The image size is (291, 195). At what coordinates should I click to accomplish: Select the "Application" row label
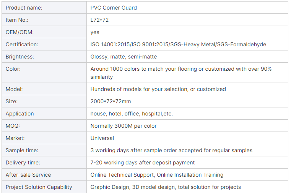tap(20, 114)
